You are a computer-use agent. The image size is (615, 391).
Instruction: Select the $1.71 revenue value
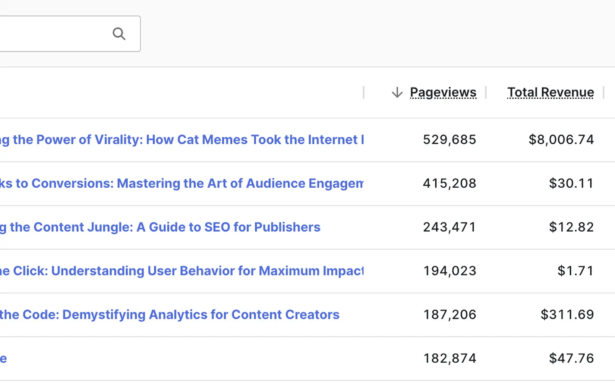coord(575,271)
